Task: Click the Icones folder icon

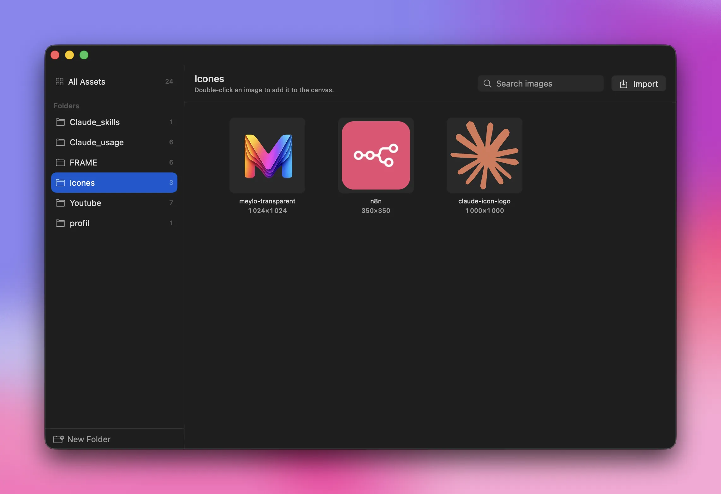Action: point(60,183)
